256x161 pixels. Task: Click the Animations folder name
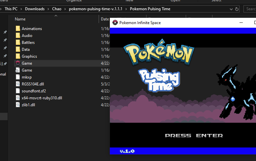click(x=32, y=29)
